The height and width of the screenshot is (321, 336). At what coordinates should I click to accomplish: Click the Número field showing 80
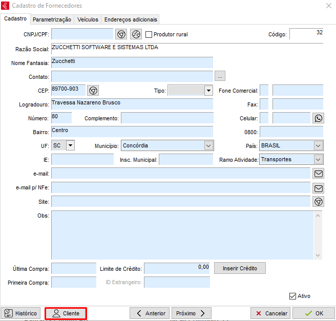tap(61, 118)
